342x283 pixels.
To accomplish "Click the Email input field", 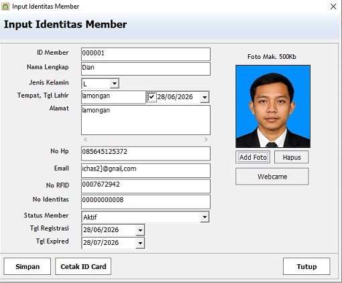I will pyautogui.click(x=146, y=171).
